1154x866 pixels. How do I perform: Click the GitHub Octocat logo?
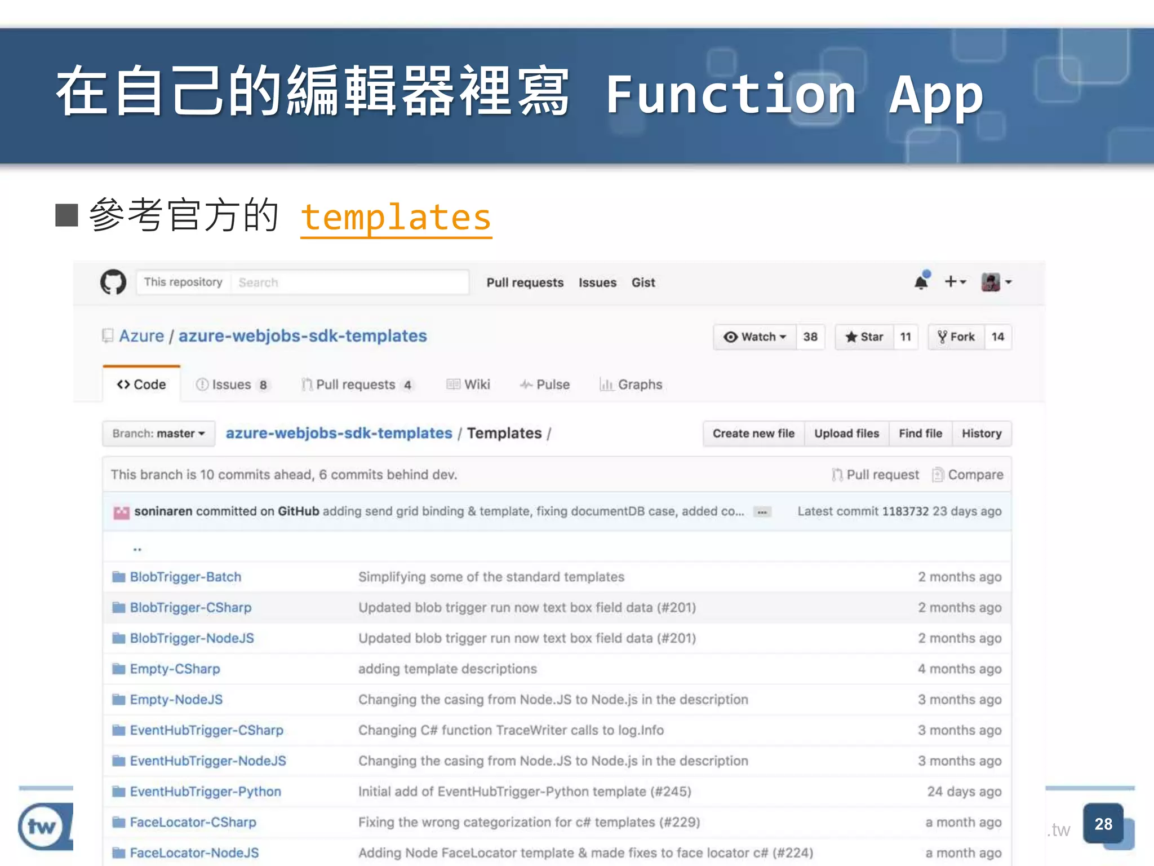[x=113, y=282]
